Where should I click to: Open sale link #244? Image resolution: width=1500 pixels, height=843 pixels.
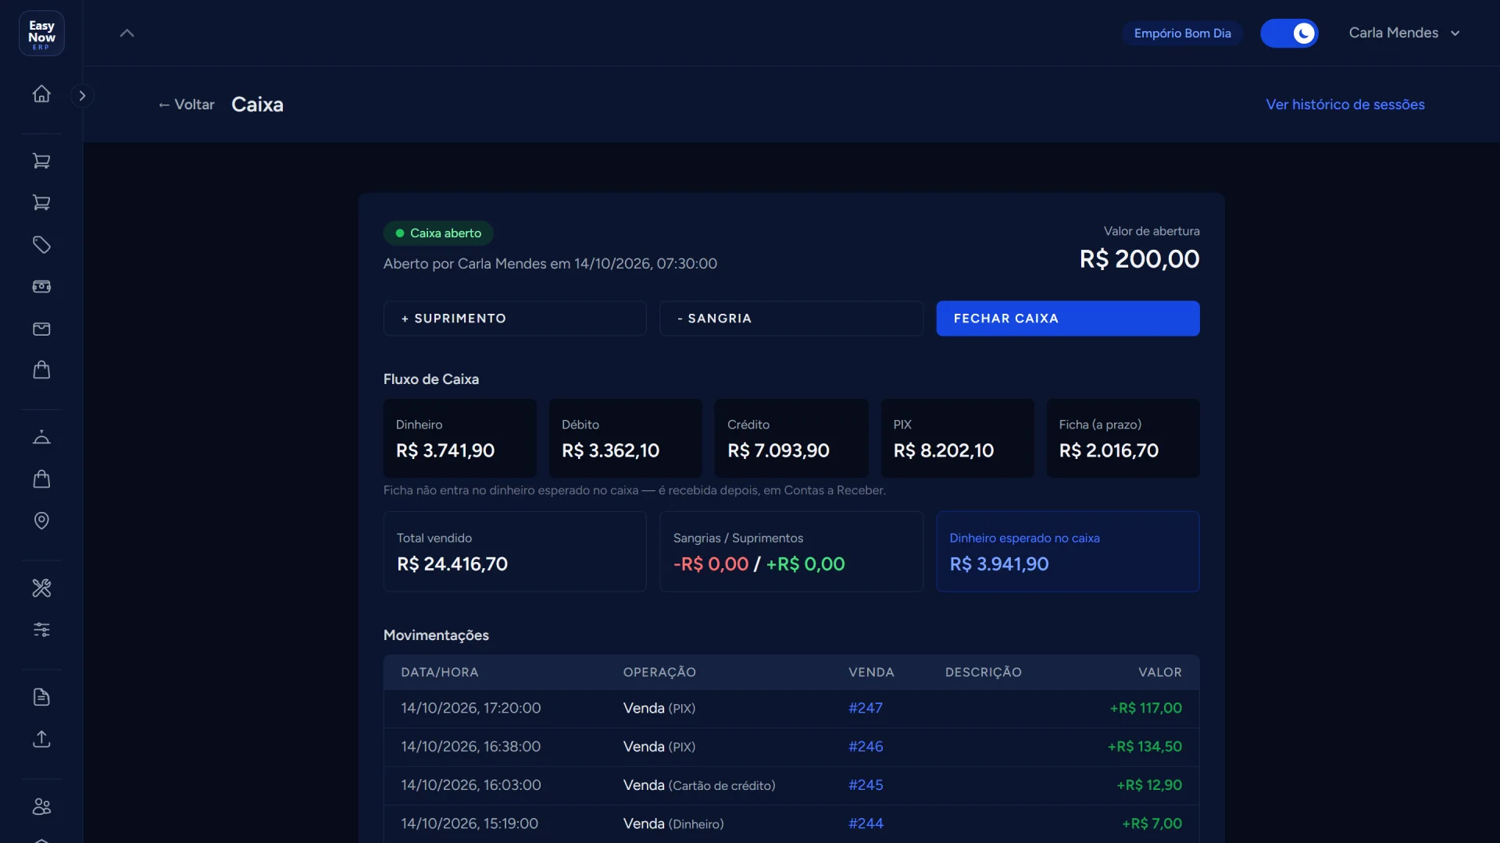point(866,823)
